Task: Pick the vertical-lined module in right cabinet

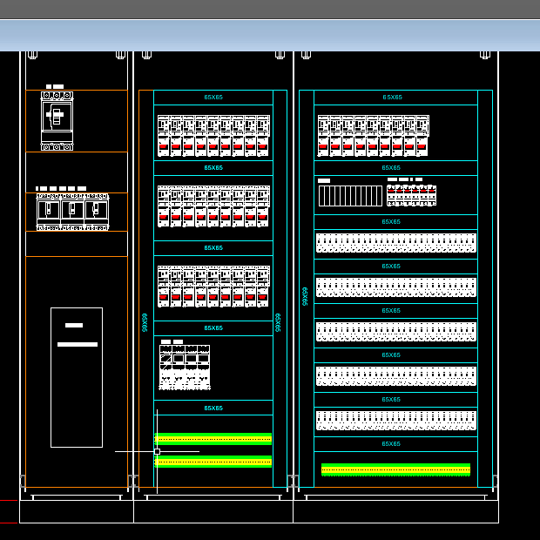Action: (350, 196)
